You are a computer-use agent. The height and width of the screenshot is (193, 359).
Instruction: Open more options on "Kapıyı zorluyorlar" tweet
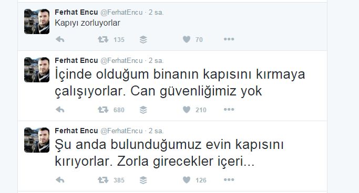click(229, 39)
